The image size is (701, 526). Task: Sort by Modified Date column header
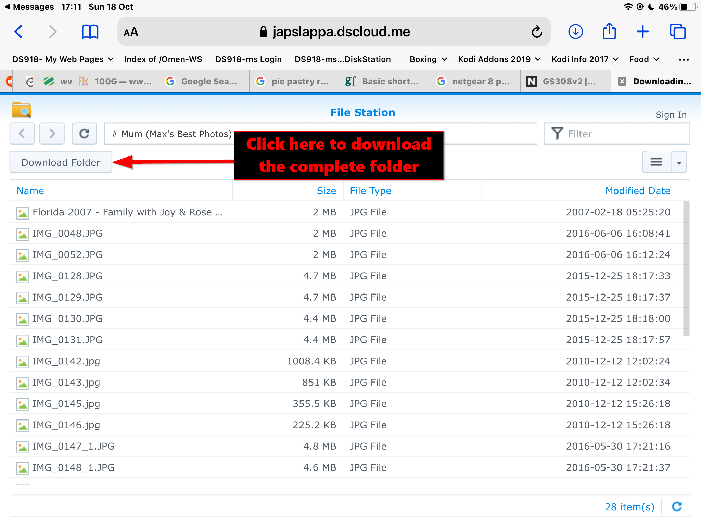point(638,191)
